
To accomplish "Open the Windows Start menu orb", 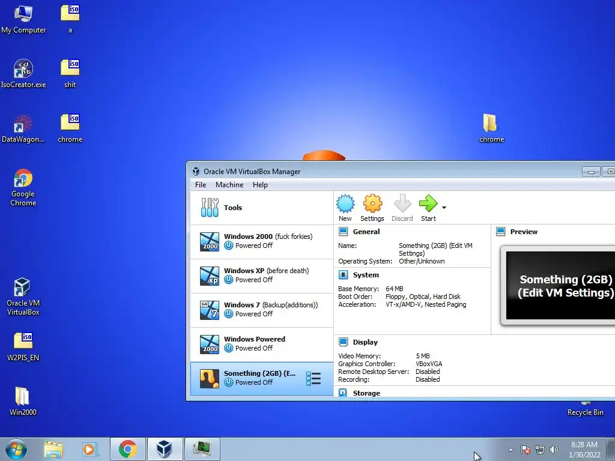I will [16, 449].
